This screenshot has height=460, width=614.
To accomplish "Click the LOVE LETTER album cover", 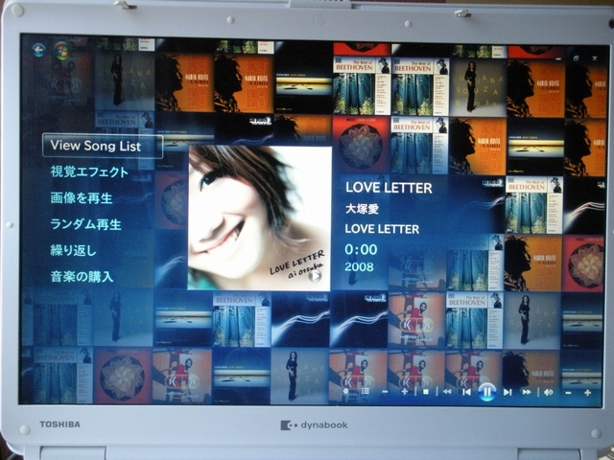I will coord(259,218).
